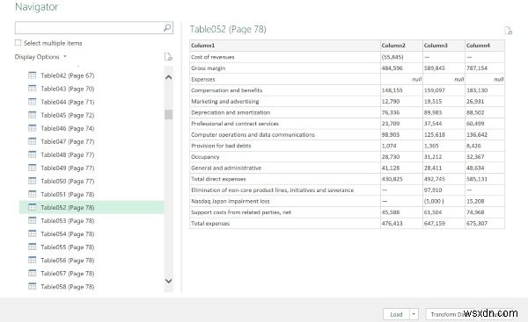The image size is (528, 322).
Task: Click the table icon for Table051 (Page 78)
Action: pos(33,194)
